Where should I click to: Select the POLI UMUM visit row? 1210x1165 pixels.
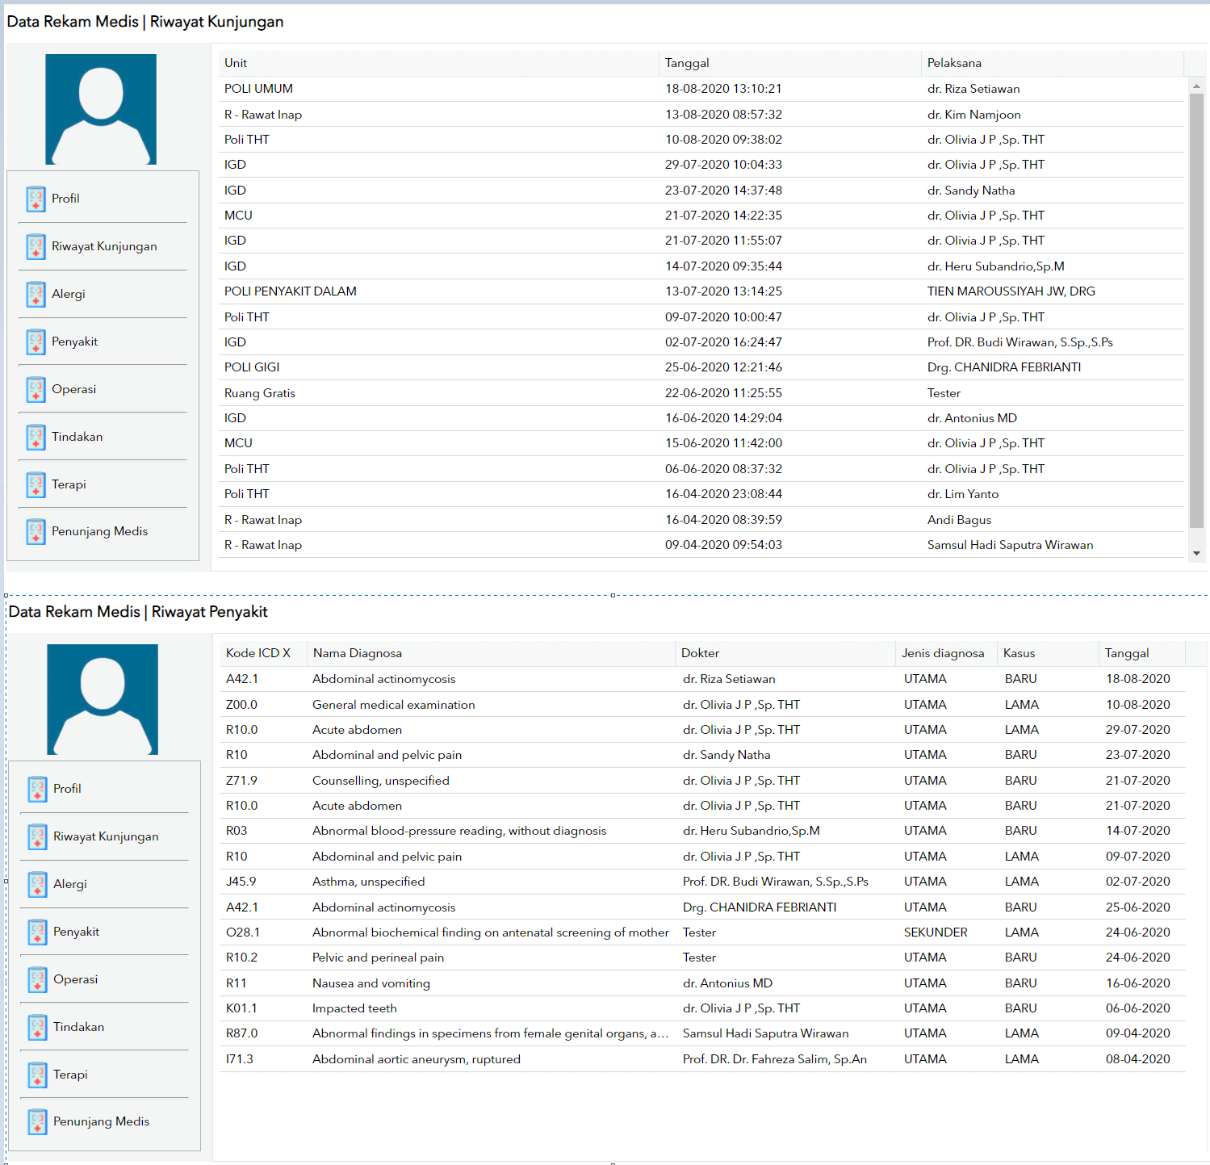(701, 89)
